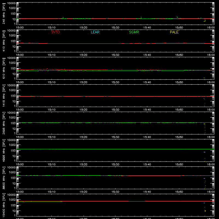
Task: Click the 410 MHz [SFU] axis title
Action: [x=4, y=41]
